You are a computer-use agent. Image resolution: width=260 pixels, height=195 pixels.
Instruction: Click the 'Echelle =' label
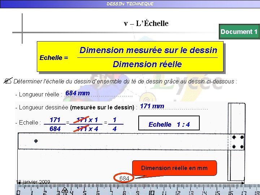coord(54,58)
